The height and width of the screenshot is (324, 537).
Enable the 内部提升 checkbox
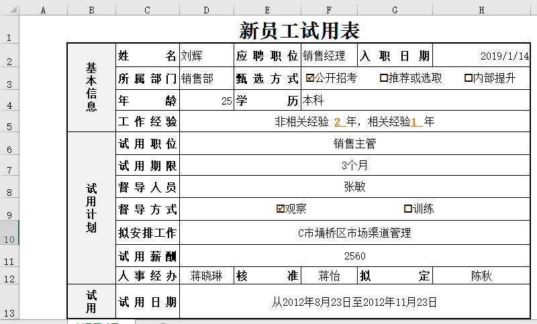[469, 78]
